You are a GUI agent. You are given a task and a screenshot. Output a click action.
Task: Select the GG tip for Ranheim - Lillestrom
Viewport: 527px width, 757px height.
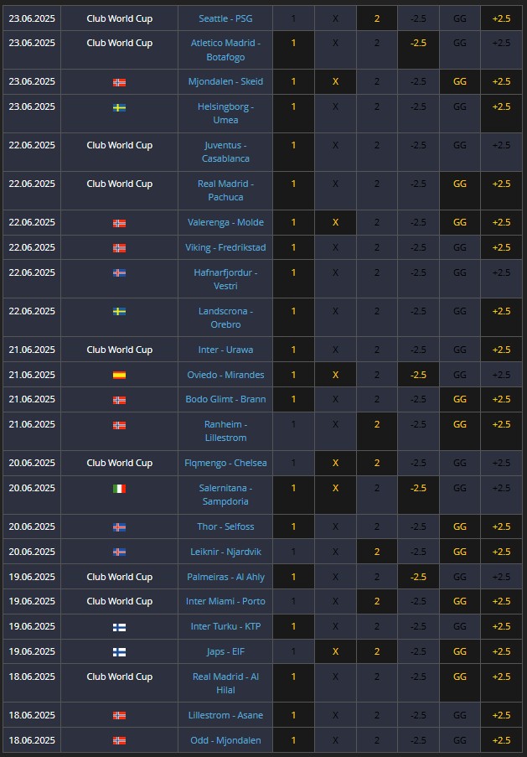pos(460,431)
